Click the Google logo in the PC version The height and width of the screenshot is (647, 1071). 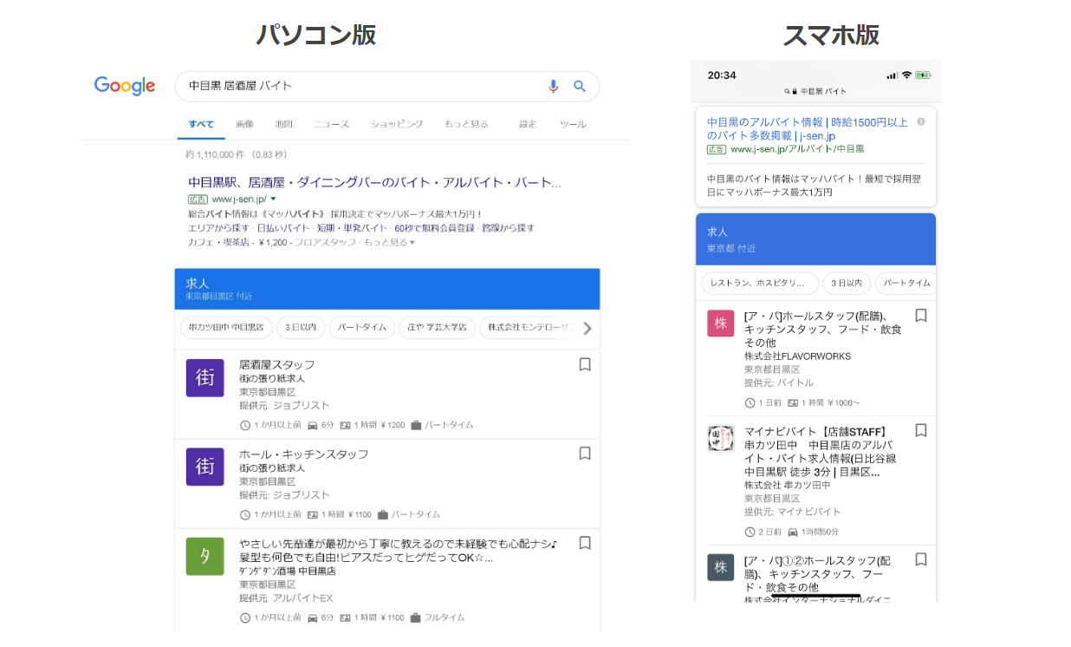(125, 86)
